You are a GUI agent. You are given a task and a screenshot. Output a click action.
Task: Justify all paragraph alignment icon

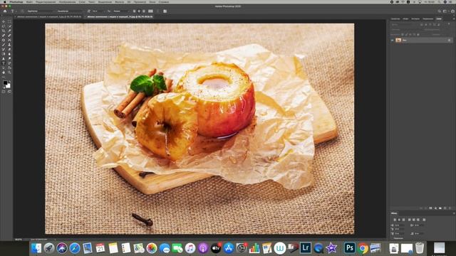pos(424,220)
